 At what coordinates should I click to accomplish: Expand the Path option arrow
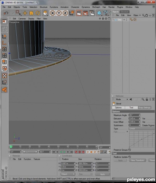click(127, 132)
